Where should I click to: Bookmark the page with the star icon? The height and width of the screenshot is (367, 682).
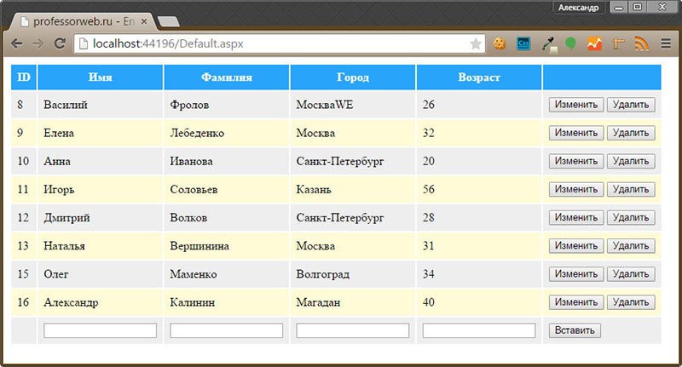(476, 43)
